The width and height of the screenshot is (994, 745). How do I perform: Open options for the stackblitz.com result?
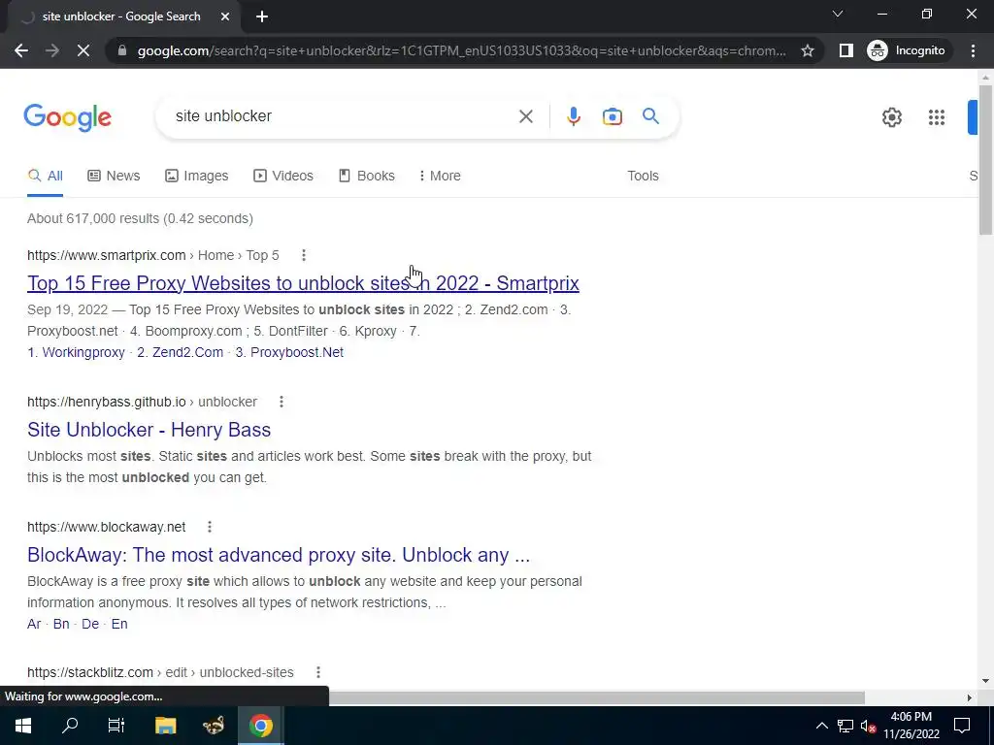coord(318,672)
